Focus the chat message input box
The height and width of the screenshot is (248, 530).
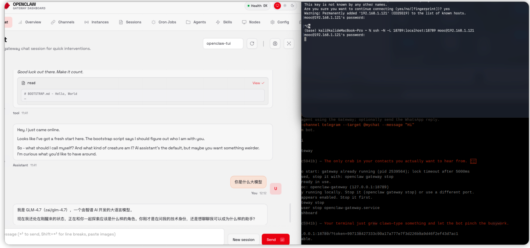tap(114, 234)
